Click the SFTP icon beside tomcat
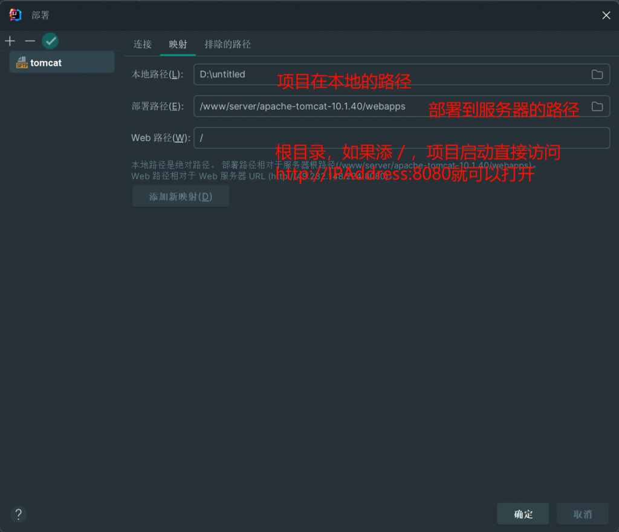Image resolution: width=619 pixels, height=532 pixels. [x=22, y=63]
